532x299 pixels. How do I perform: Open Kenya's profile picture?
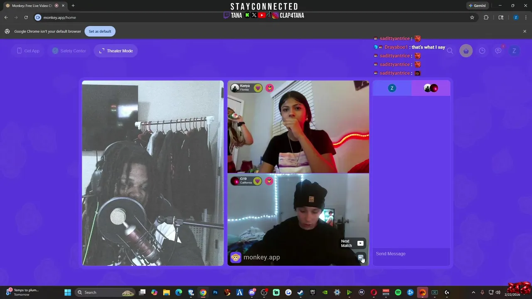coord(235,88)
